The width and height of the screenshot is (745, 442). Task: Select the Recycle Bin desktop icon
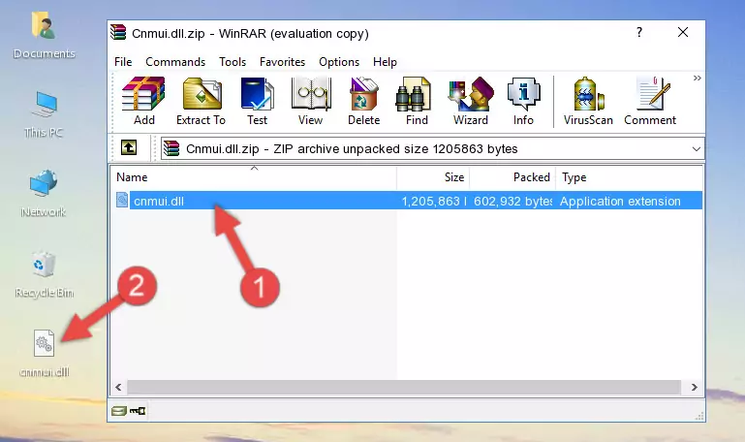(44, 274)
